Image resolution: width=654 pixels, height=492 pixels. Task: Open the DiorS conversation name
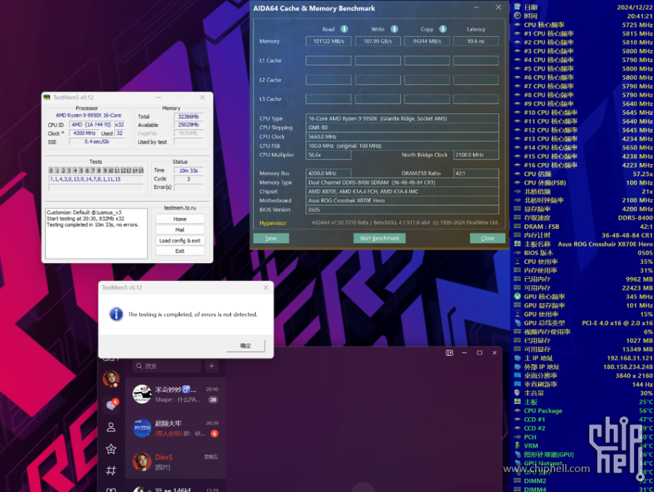tap(164, 457)
